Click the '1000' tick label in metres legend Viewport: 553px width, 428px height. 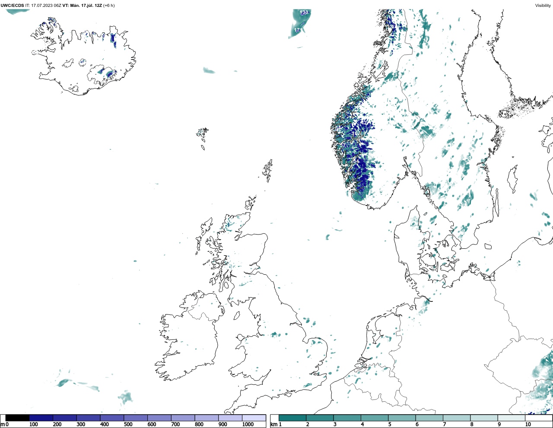(x=248, y=425)
